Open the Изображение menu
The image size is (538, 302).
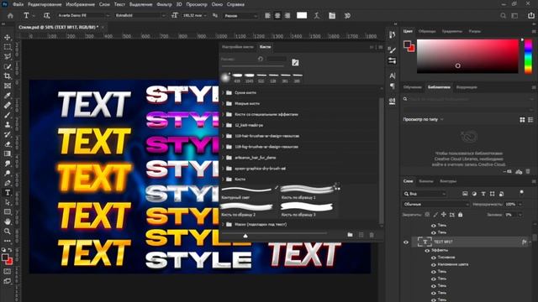[80, 4]
